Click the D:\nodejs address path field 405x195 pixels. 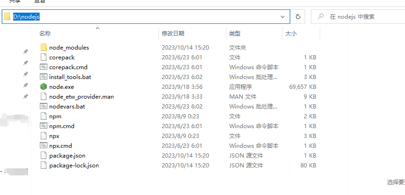pos(146,16)
